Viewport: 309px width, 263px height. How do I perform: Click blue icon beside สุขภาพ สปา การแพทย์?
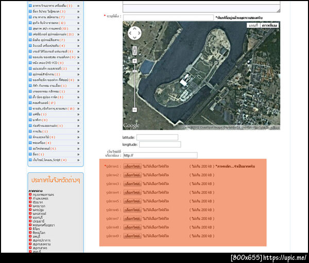pyautogui.click(x=30, y=28)
